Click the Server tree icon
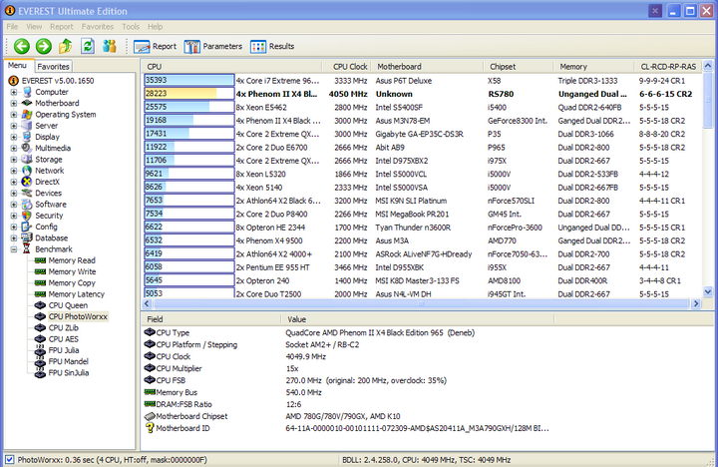 27,126
